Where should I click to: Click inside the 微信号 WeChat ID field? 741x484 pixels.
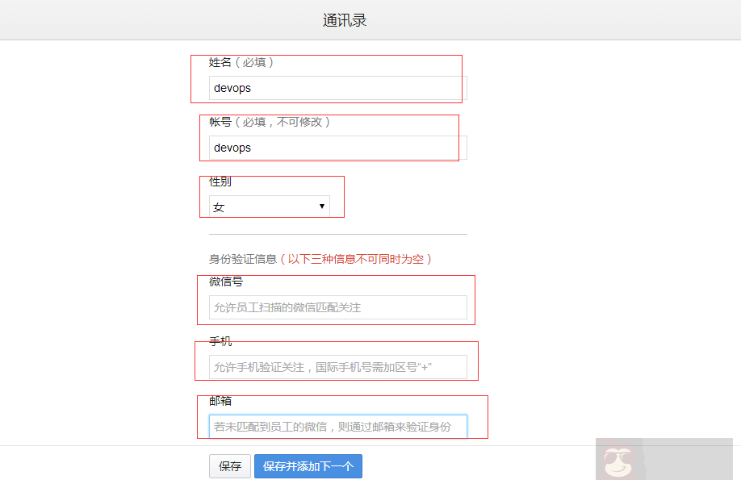(338, 307)
